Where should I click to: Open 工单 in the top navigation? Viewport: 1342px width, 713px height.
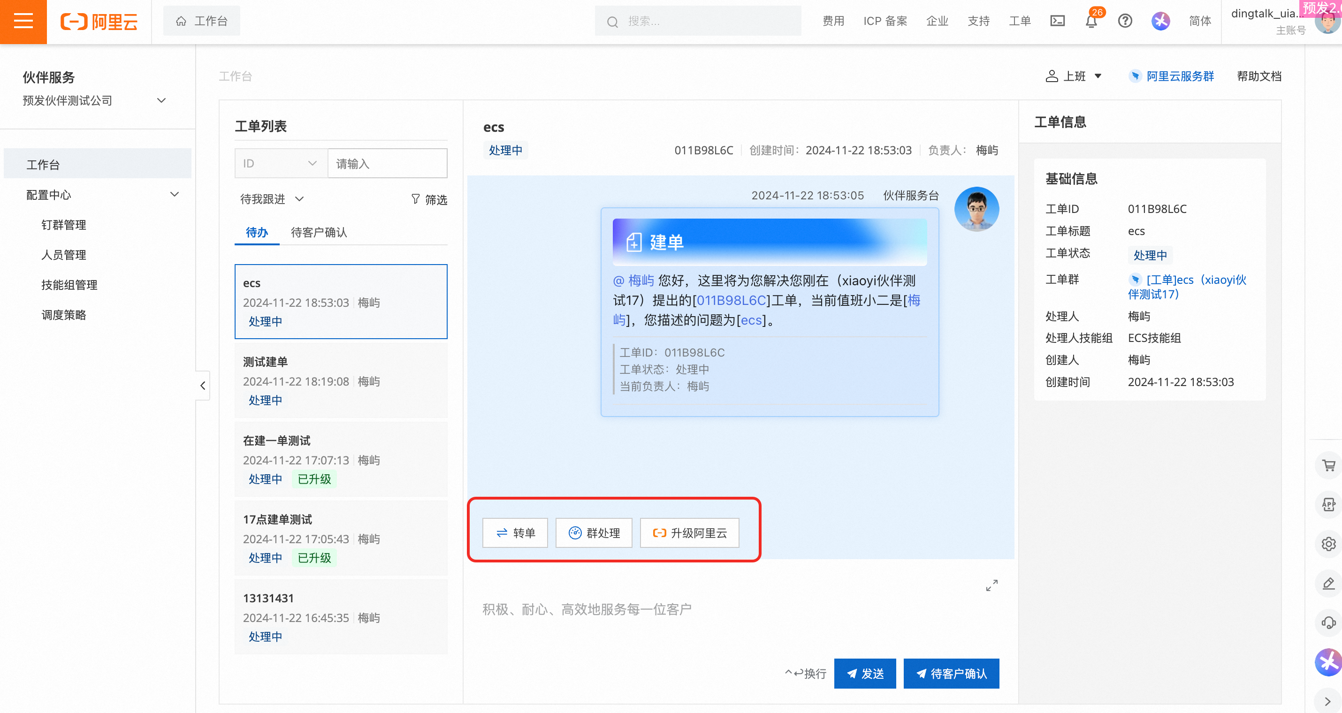point(1020,21)
